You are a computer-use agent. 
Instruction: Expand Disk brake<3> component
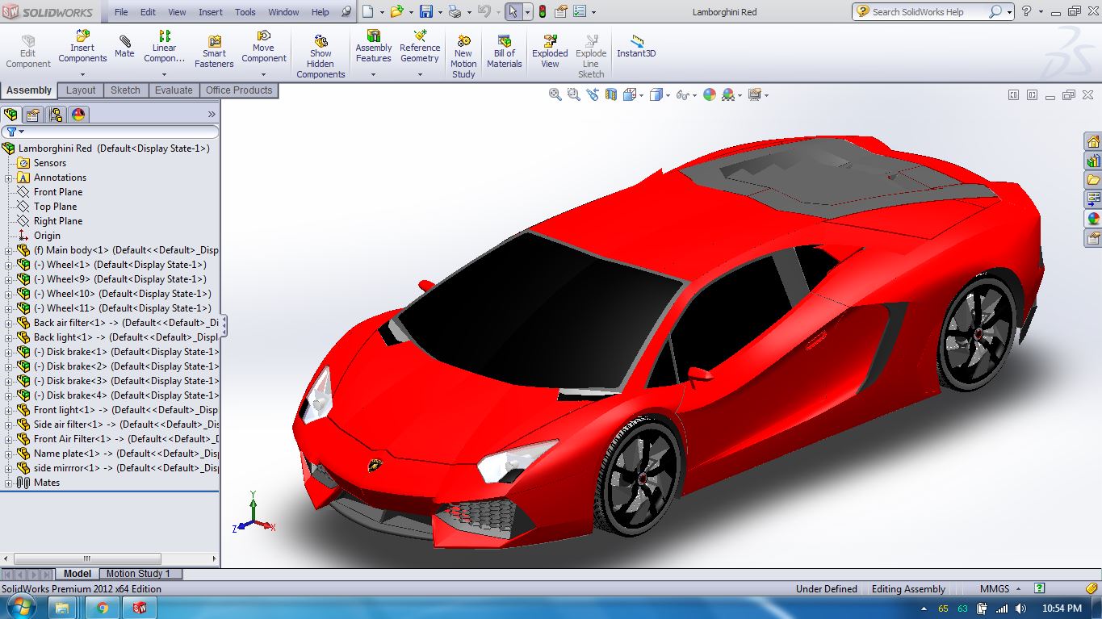[x=9, y=381]
